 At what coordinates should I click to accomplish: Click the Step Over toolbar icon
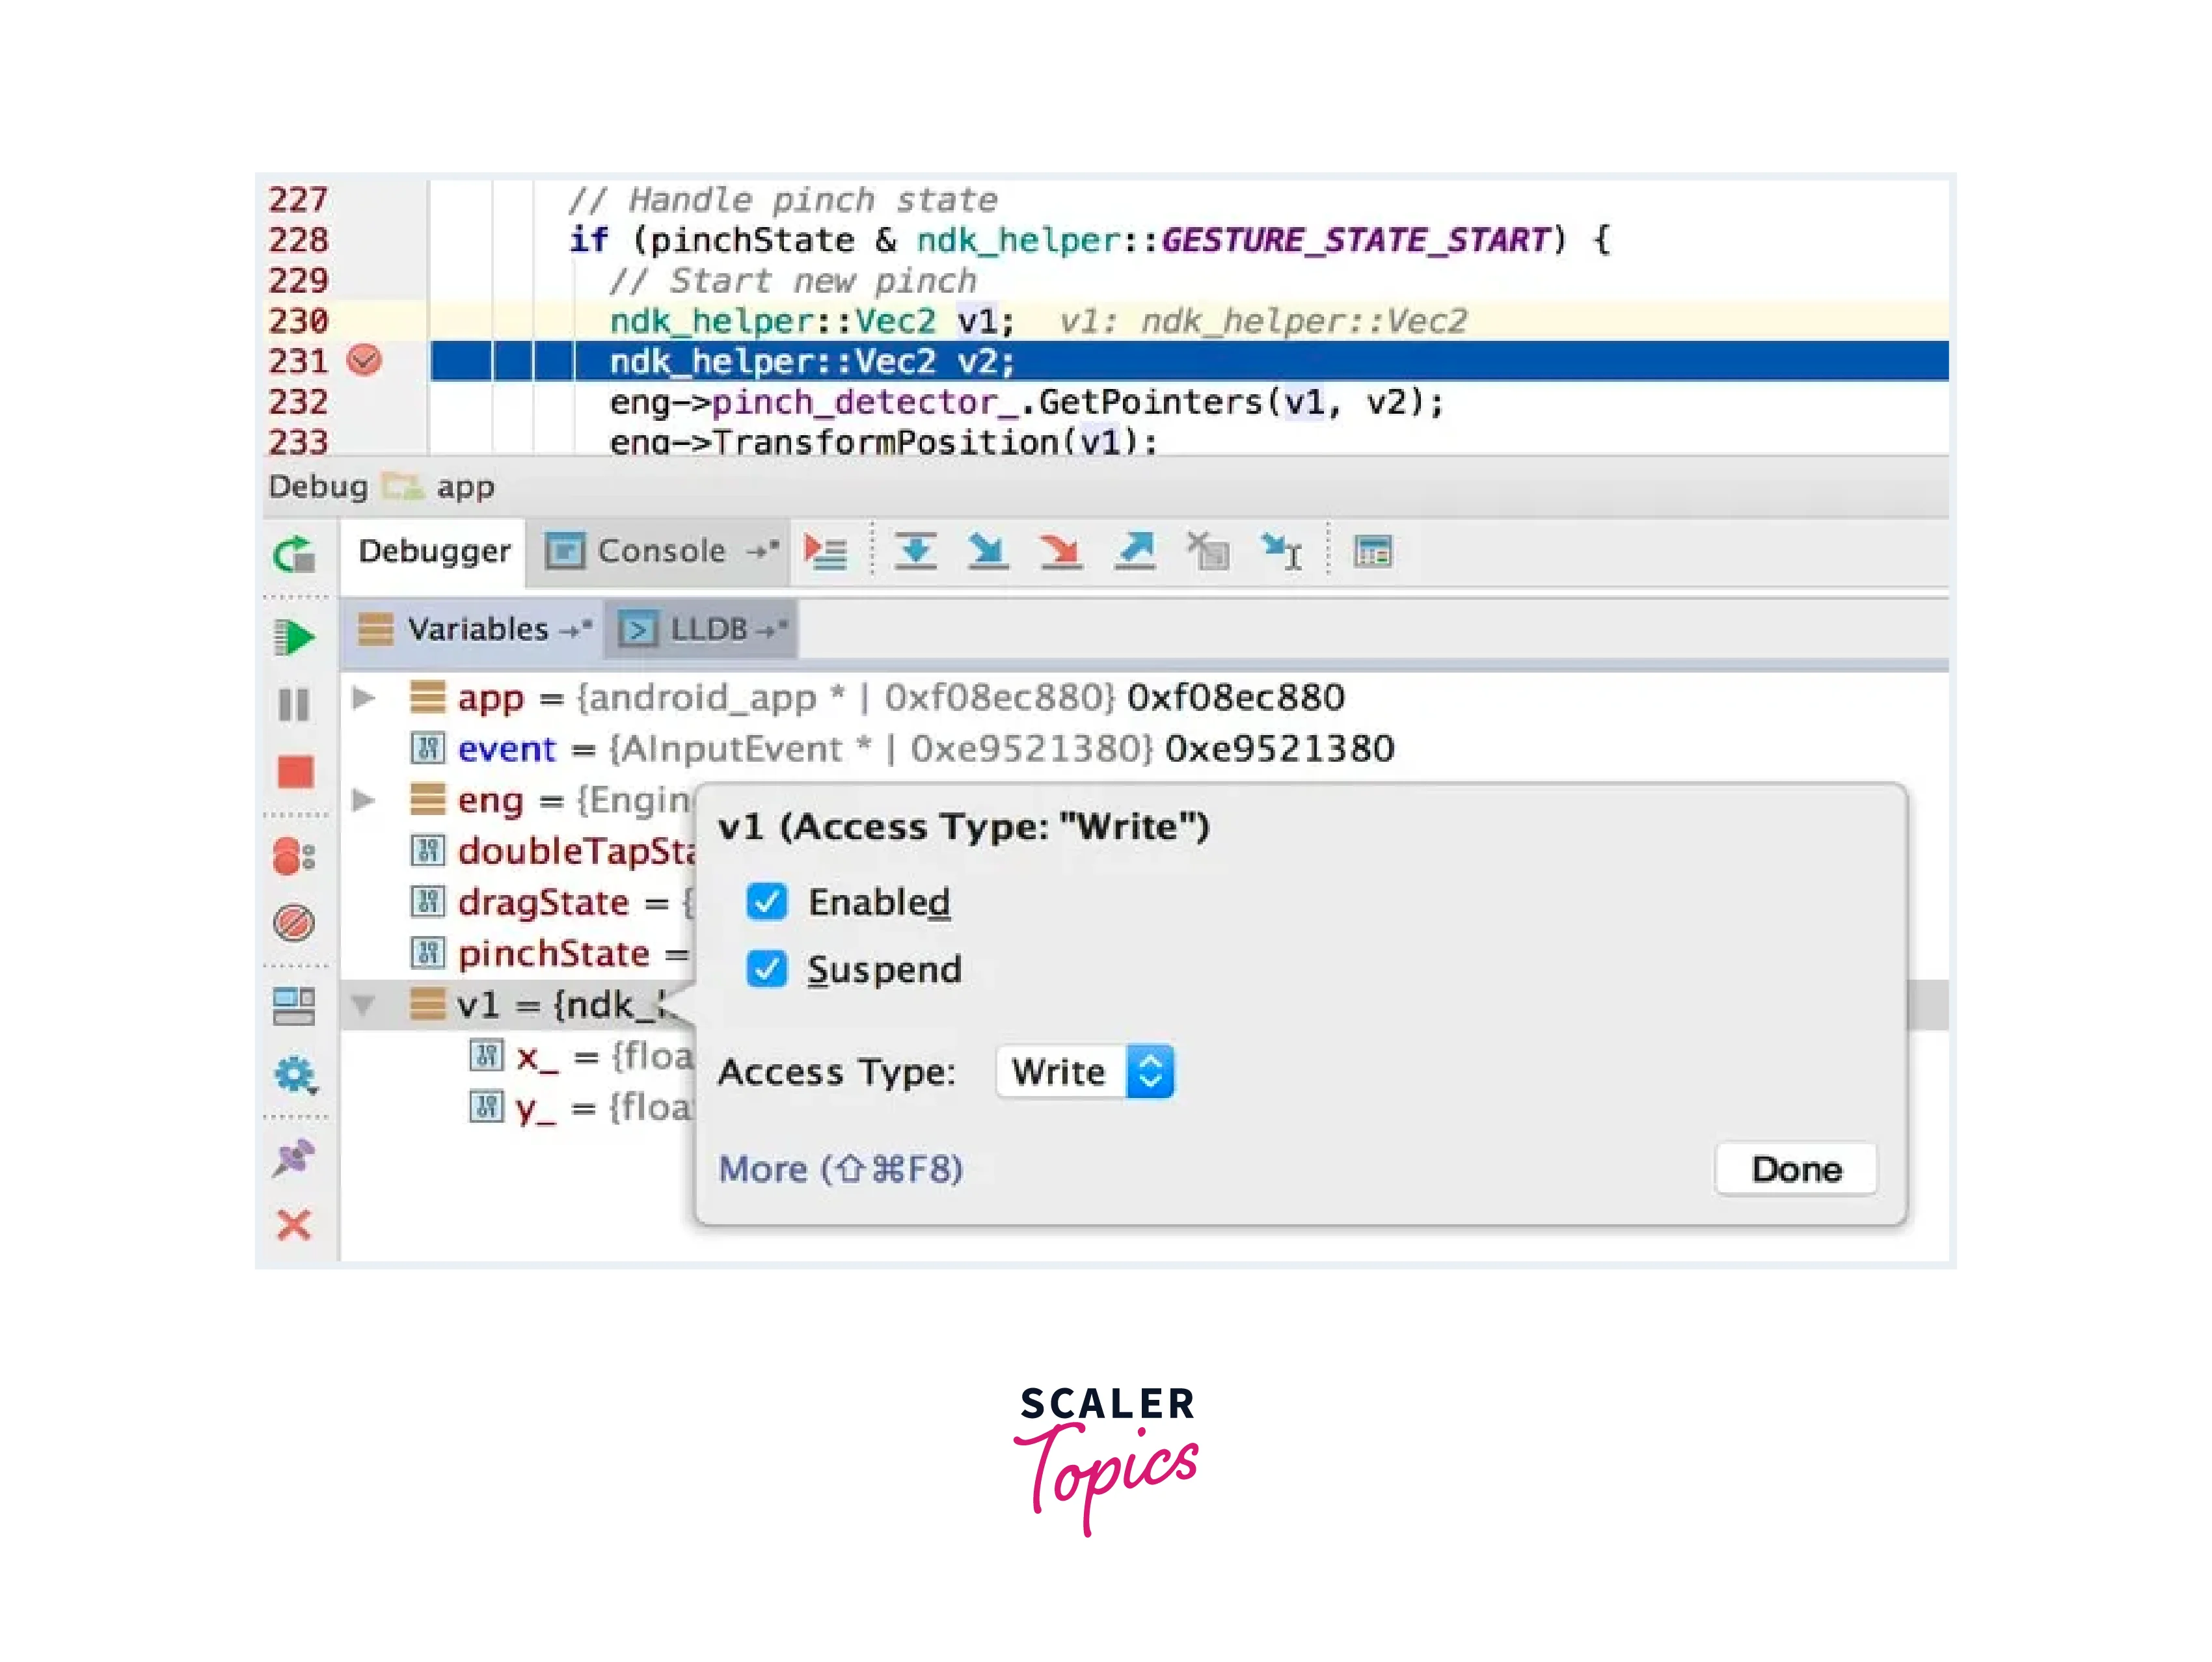coord(915,551)
